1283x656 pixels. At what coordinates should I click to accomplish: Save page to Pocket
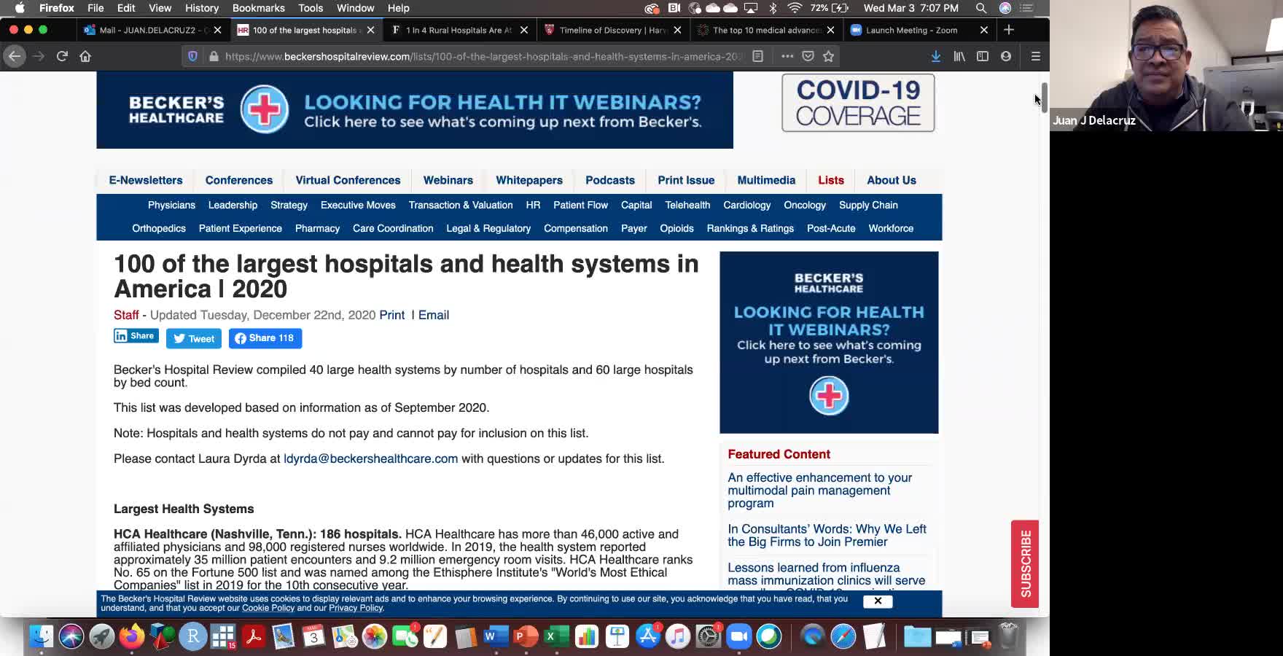pos(808,56)
